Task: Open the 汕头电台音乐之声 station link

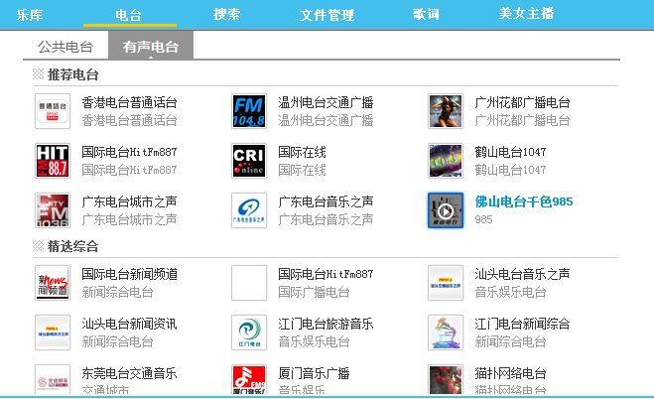Action: 522,274
